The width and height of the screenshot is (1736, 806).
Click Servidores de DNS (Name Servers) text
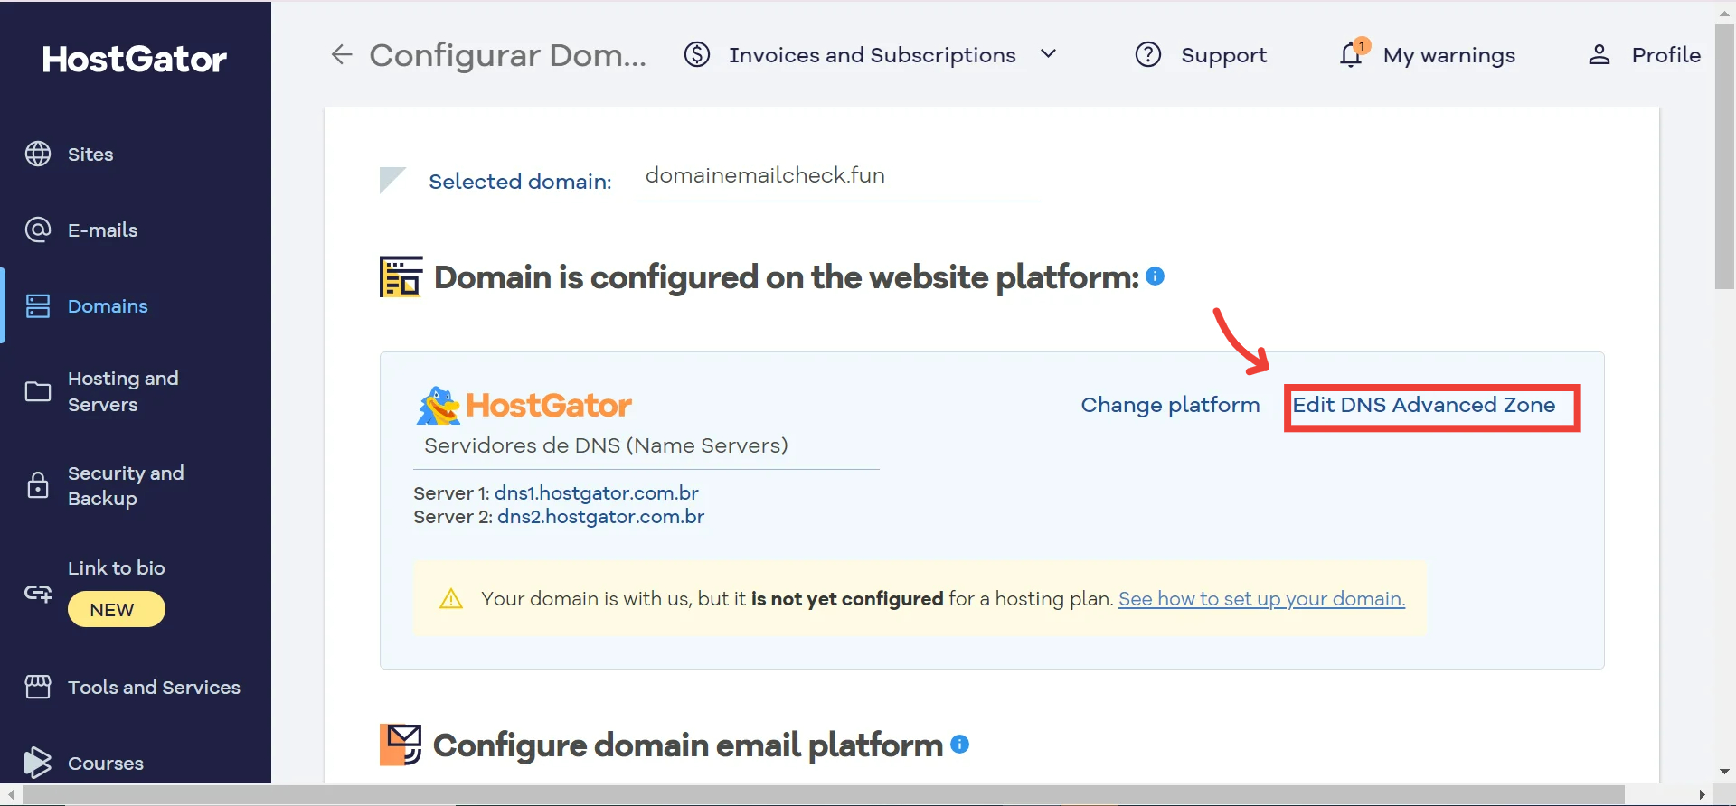pos(606,445)
